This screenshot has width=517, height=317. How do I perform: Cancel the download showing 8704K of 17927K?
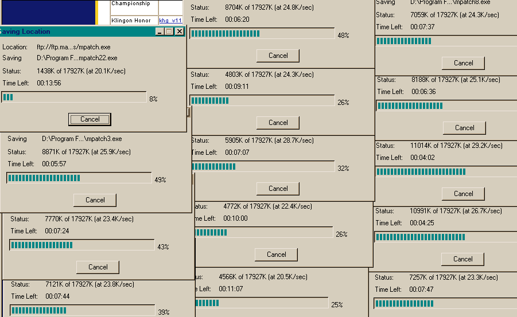point(278,56)
